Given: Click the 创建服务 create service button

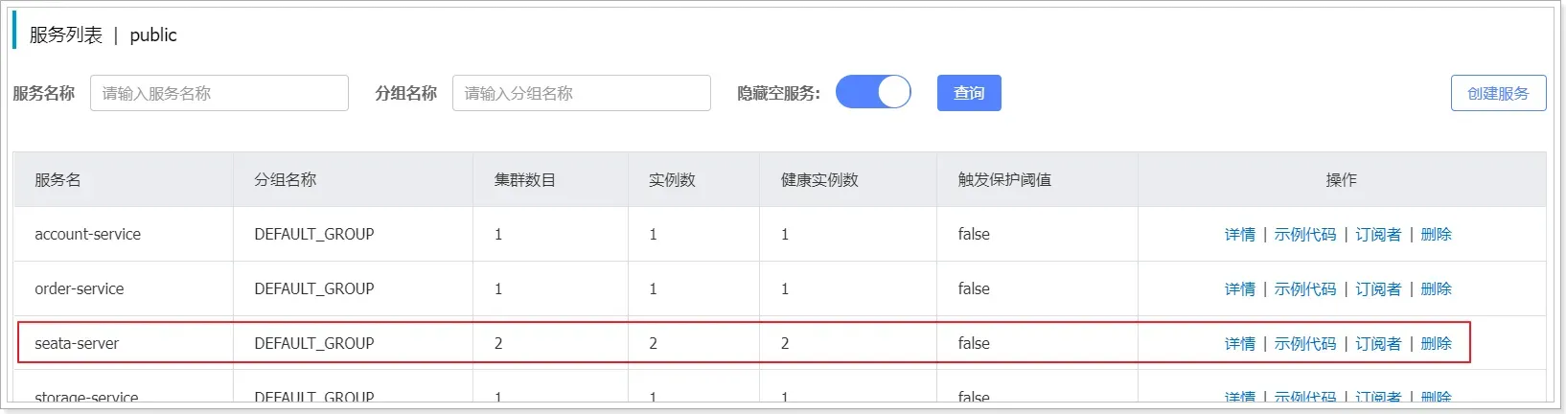Looking at the screenshot, I should [1498, 93].
